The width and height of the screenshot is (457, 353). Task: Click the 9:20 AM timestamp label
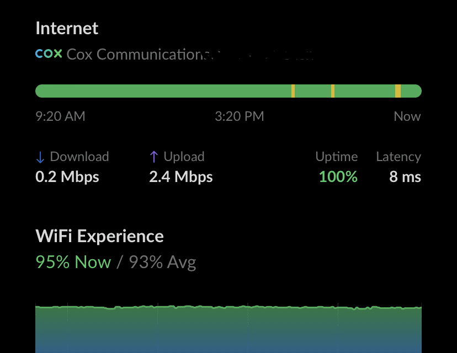tap(60, 116)
